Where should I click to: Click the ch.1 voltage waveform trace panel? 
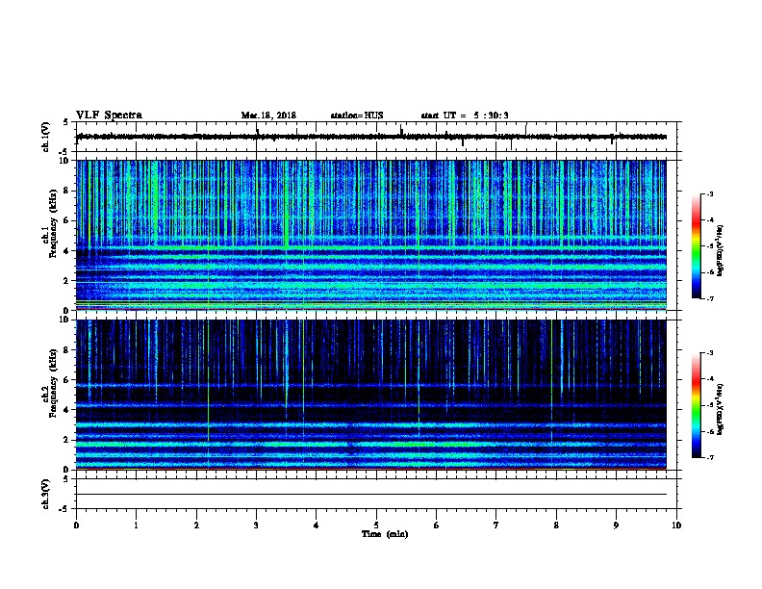tap(376, 137)
